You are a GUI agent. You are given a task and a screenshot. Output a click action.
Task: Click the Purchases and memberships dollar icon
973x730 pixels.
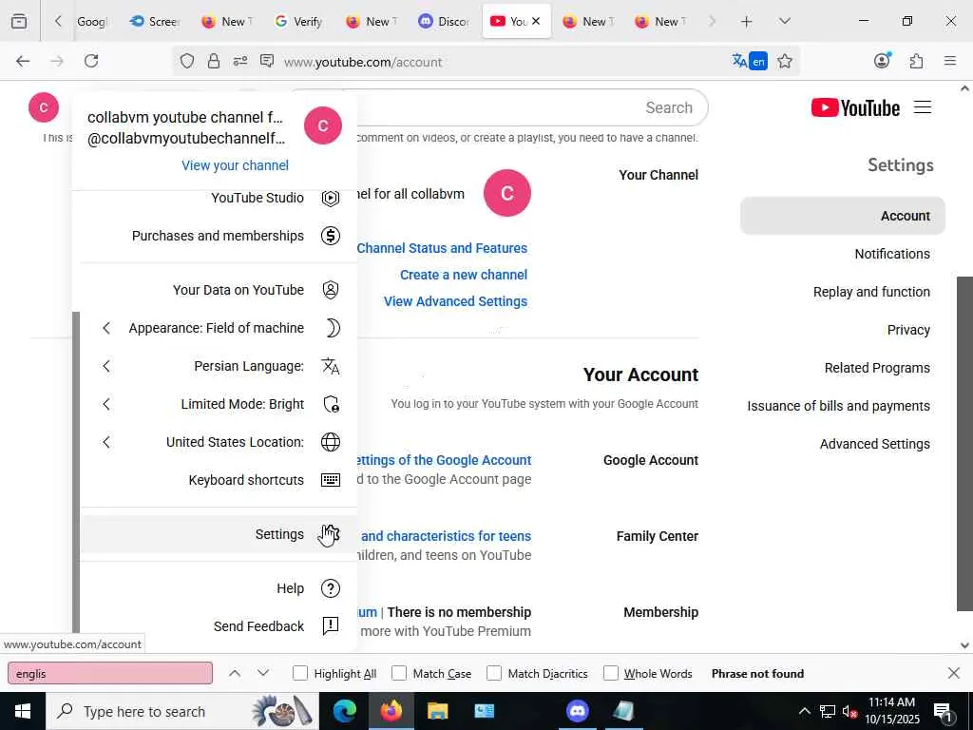tap(330, 236)
